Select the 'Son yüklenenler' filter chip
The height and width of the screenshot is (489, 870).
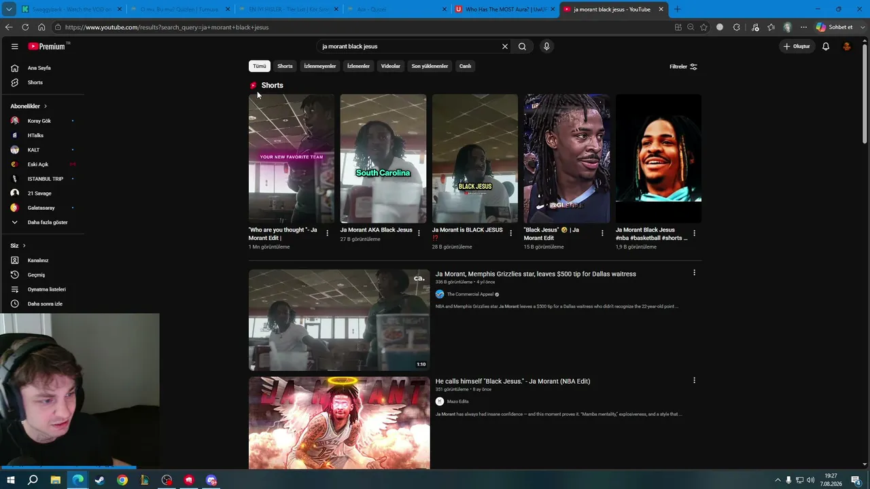tap(430, 66)
